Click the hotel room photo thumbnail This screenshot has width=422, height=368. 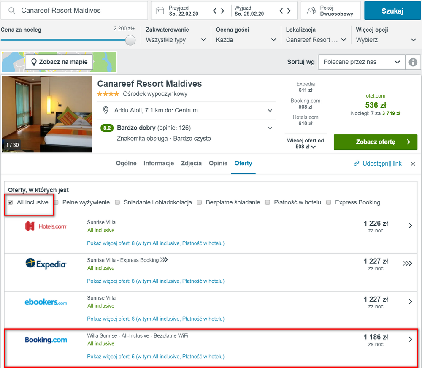(x=47, y=114)
